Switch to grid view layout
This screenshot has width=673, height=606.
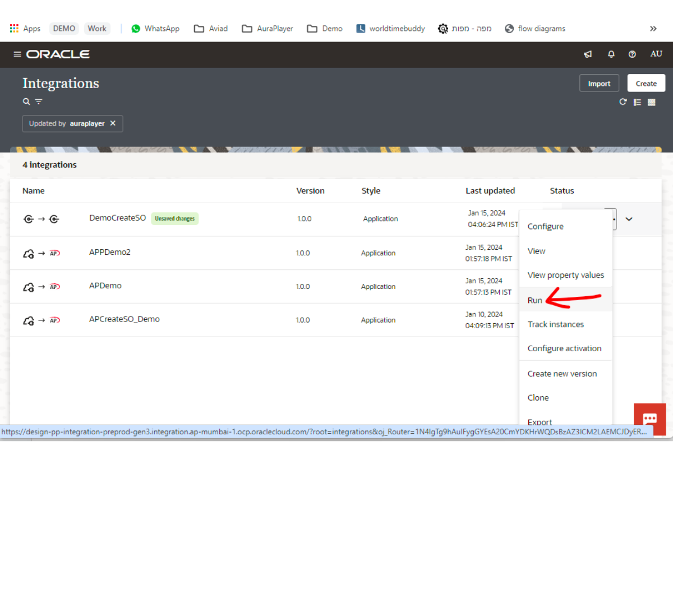[652, 102]
